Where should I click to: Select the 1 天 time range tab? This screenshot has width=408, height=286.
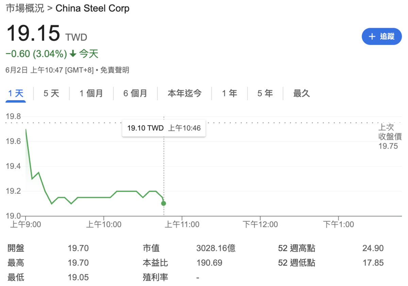tap(16, 93)
